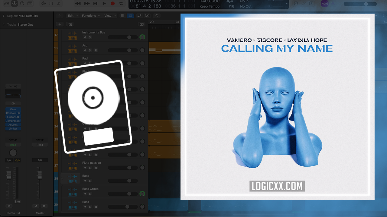Screen dimensions: 387x217
Task: Open the AdLimit plug-in slot
Action: (x=13, y=125)
